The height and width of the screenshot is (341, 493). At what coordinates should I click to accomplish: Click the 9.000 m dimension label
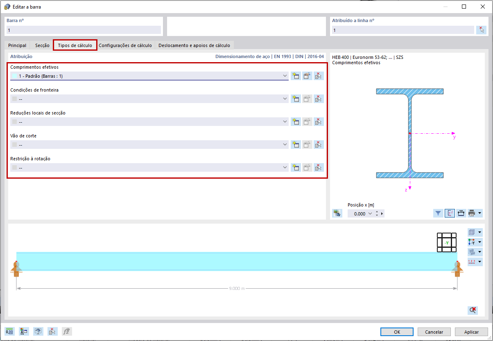(237, 288)
